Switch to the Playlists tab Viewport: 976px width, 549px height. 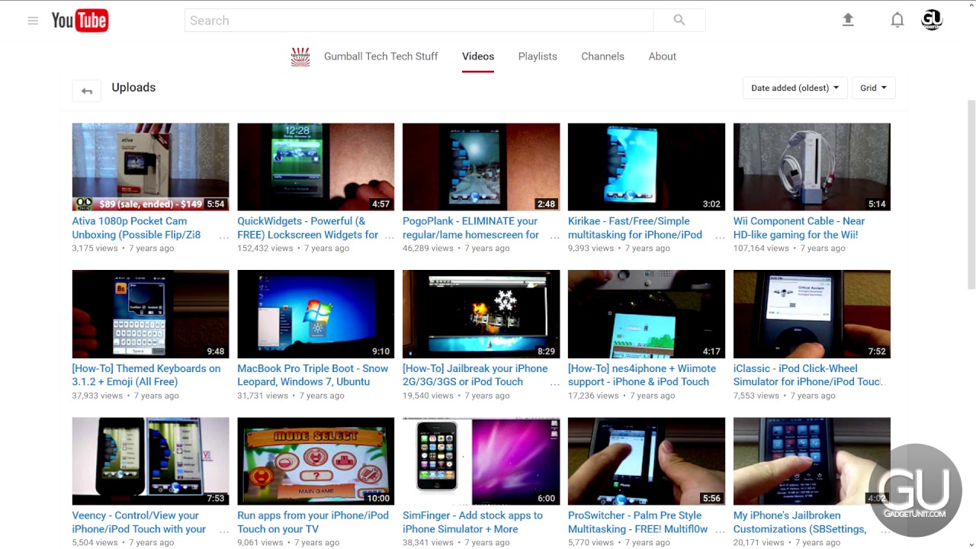[538, 56]
